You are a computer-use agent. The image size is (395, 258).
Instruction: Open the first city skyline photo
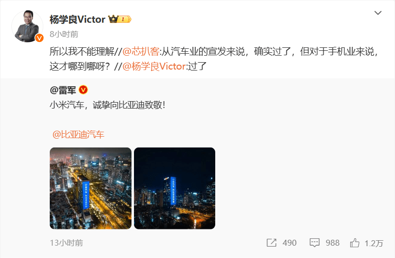(91, 188)
